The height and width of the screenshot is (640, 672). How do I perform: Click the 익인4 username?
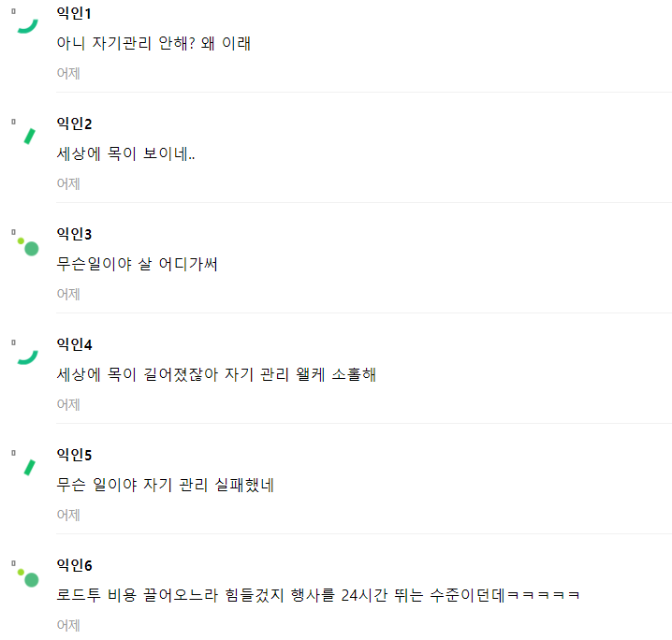[74, 344]
